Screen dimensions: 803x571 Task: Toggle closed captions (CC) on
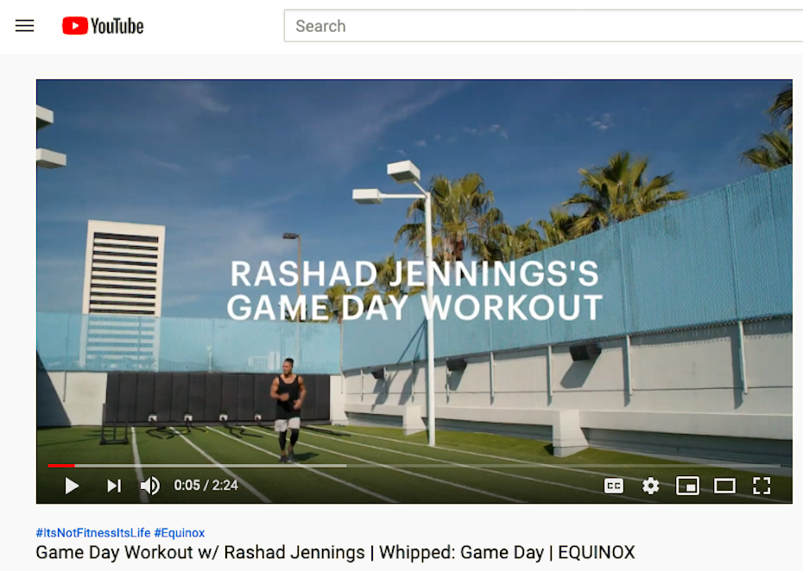[614, 486]
